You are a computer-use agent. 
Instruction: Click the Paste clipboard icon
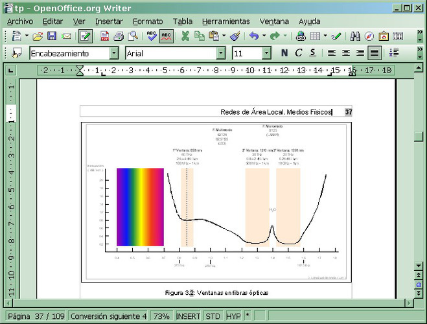pyautogui.click(x=214, y=36)
